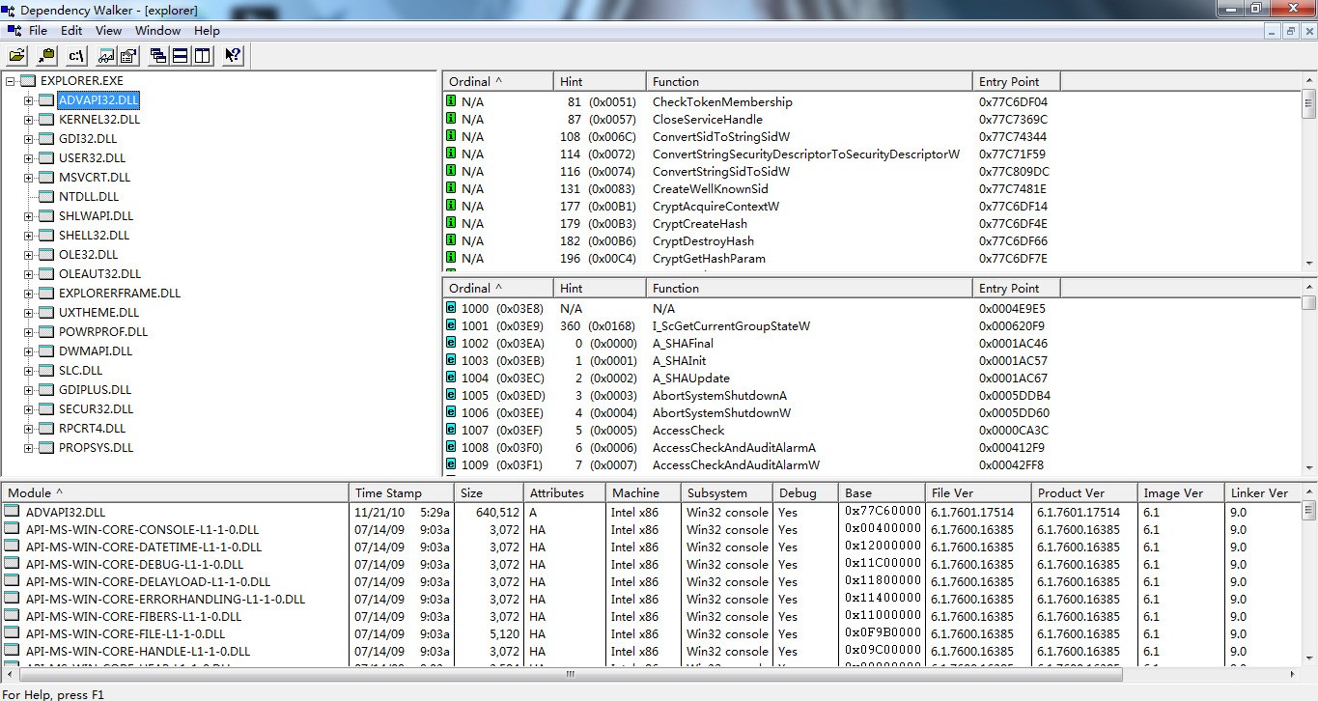Select UXTHEME.DLL in the dependency tree
This screenshot has width=1318, height=701.
(x=98, y=313)
